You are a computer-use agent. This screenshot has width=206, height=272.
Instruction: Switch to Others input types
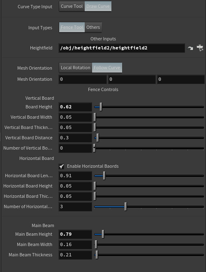[x=93, y=28]
